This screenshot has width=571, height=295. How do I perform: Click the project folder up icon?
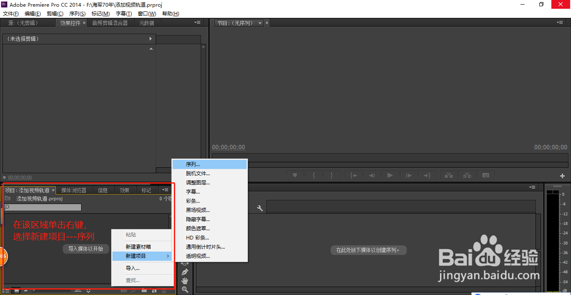click(x=8, y=199)
